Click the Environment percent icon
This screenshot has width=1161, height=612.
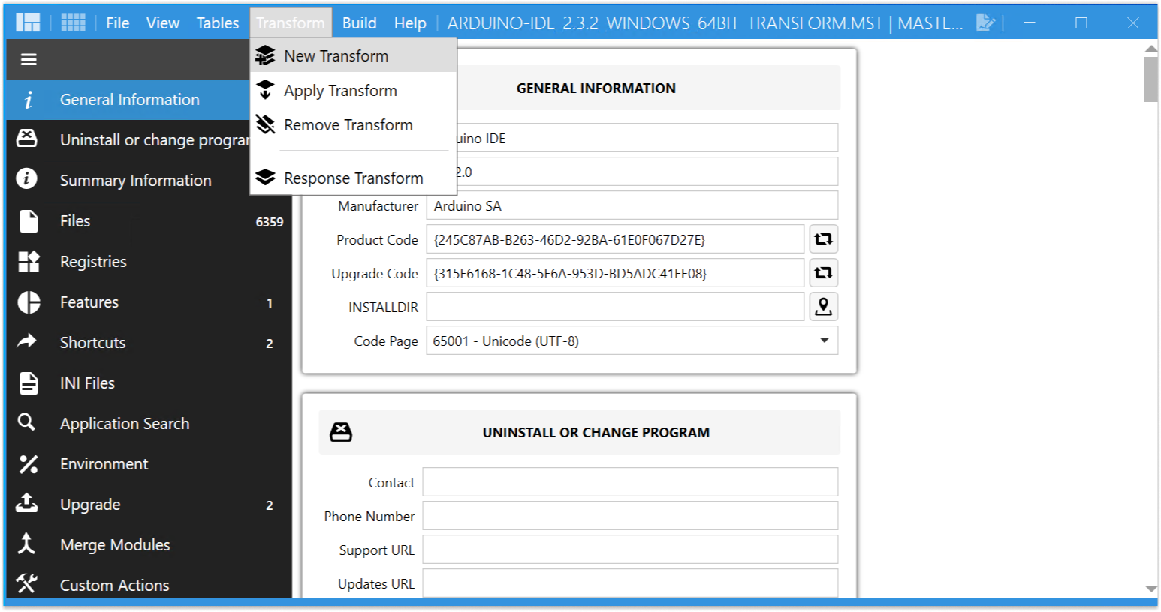29,464
